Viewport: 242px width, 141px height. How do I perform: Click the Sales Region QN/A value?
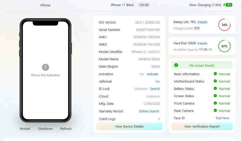[156, 66]
